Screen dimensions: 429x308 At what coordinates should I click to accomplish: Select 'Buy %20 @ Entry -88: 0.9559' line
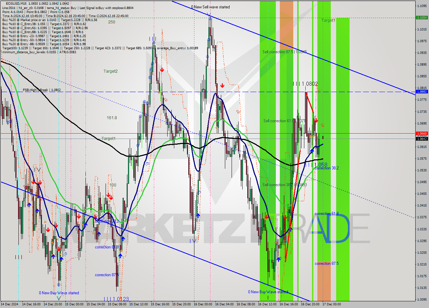coord(44,44)
